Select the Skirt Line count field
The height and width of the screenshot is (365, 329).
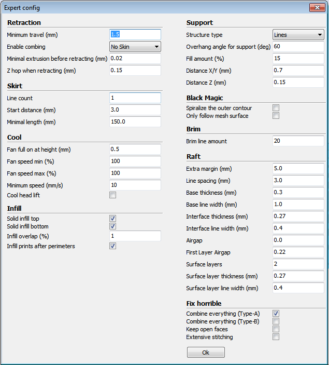coord(135,98)
